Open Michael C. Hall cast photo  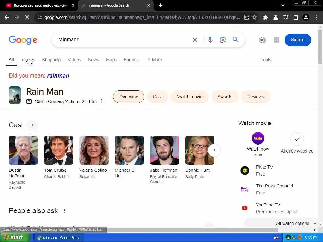coord(129,150)
